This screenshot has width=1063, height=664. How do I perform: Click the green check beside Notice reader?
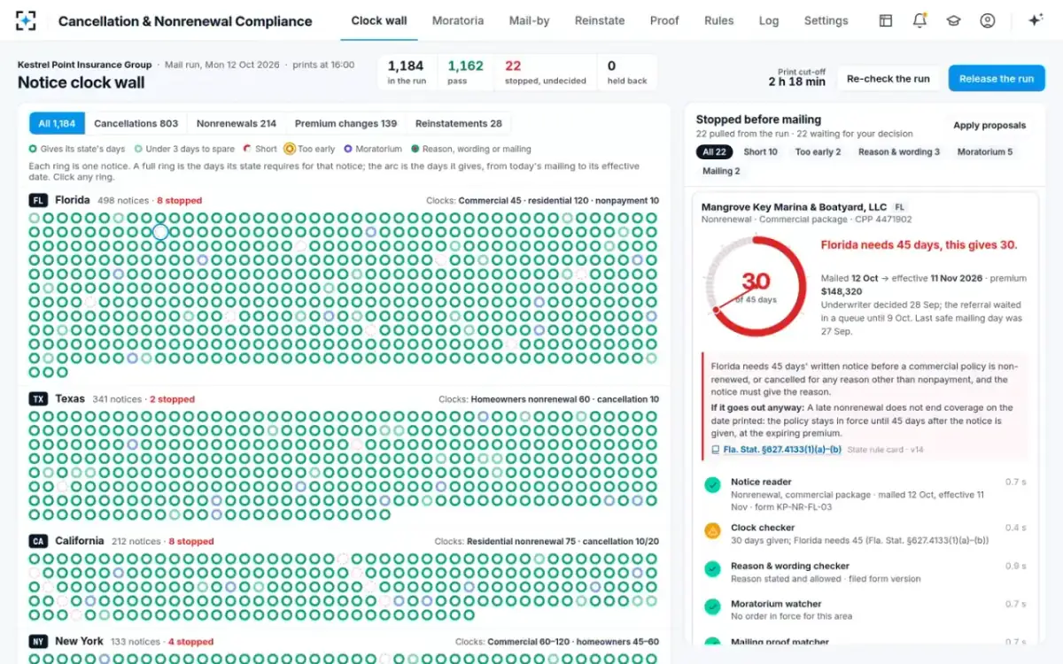pyautogui.click(x=712, y=485)
